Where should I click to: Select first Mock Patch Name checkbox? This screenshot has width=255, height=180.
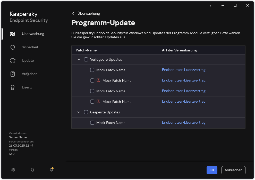(92, 70)
